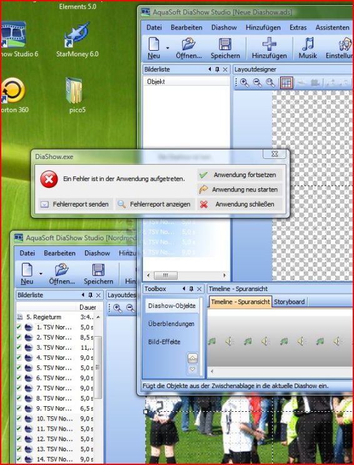Uncheck 8. TSV Nor... checkbox

(19, 398)
